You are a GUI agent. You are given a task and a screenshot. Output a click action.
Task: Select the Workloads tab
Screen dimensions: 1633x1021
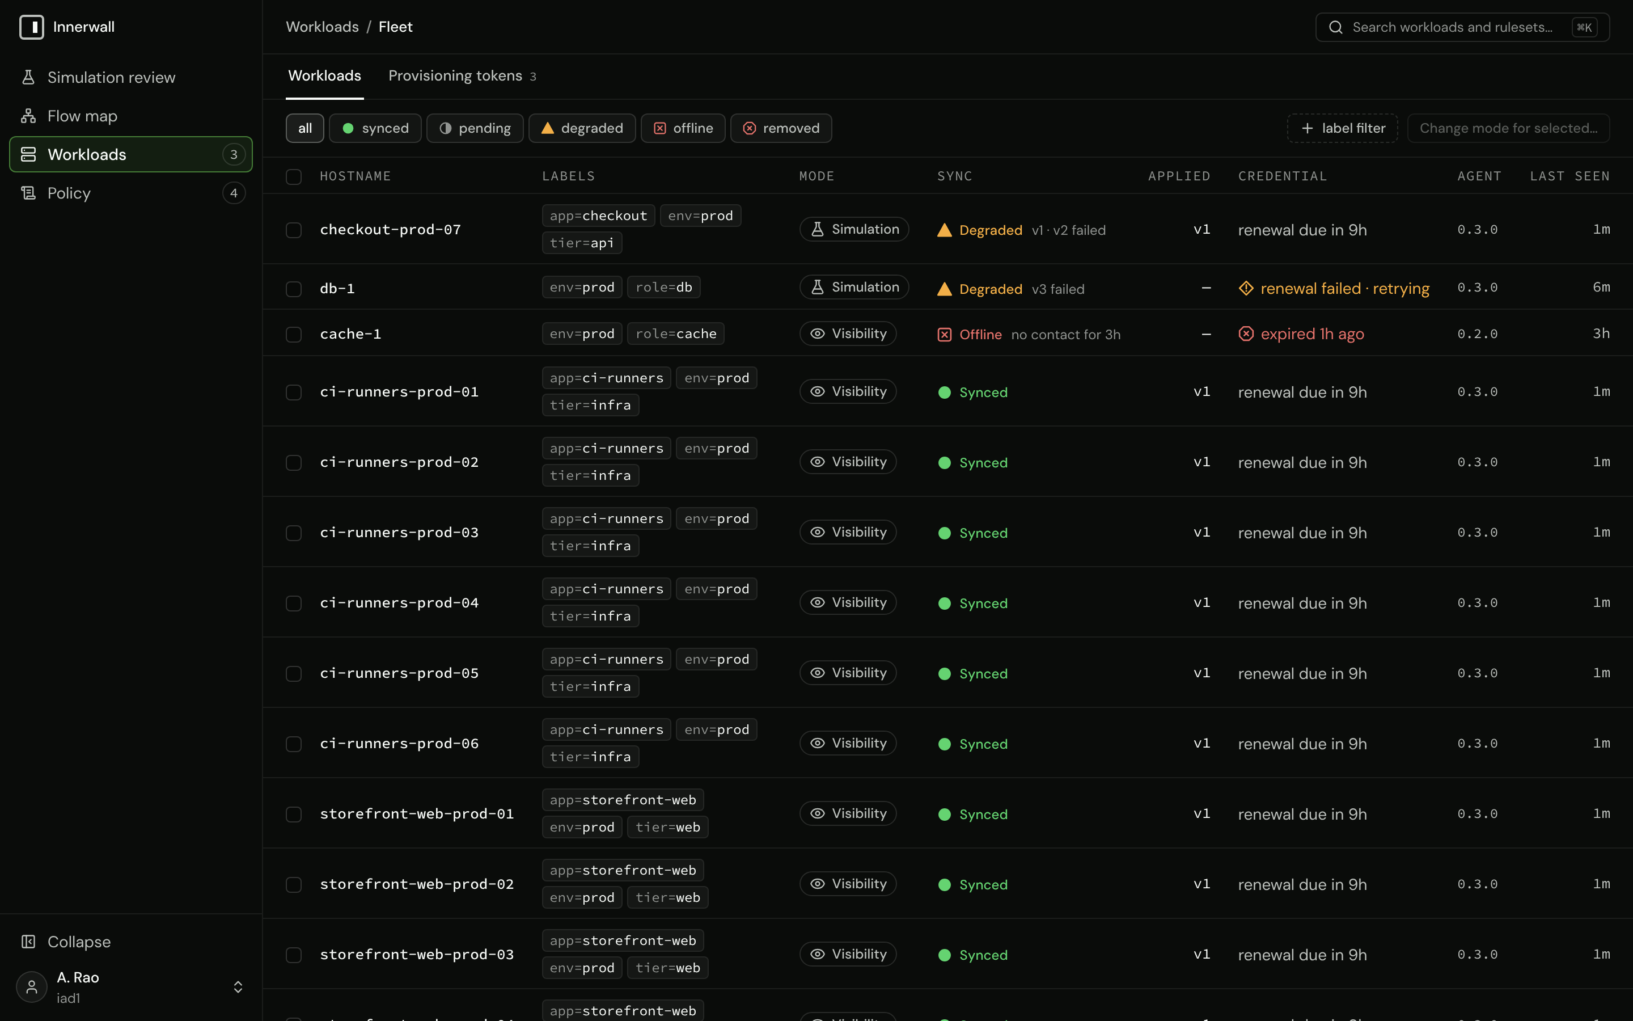tap(324, 75)
